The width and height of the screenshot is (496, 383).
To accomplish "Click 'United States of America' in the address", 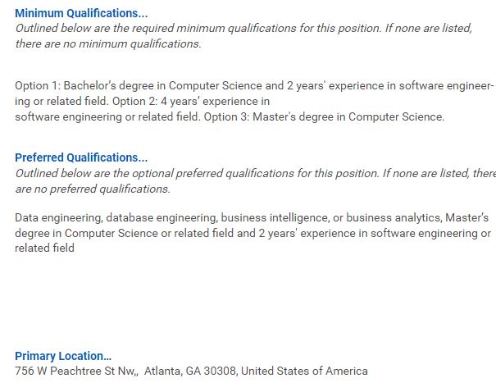I will [304, 371].
